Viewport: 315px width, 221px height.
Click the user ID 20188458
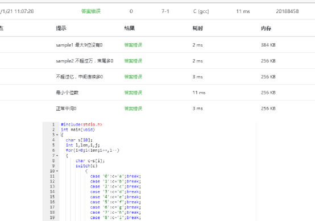(x=287, y=11)
